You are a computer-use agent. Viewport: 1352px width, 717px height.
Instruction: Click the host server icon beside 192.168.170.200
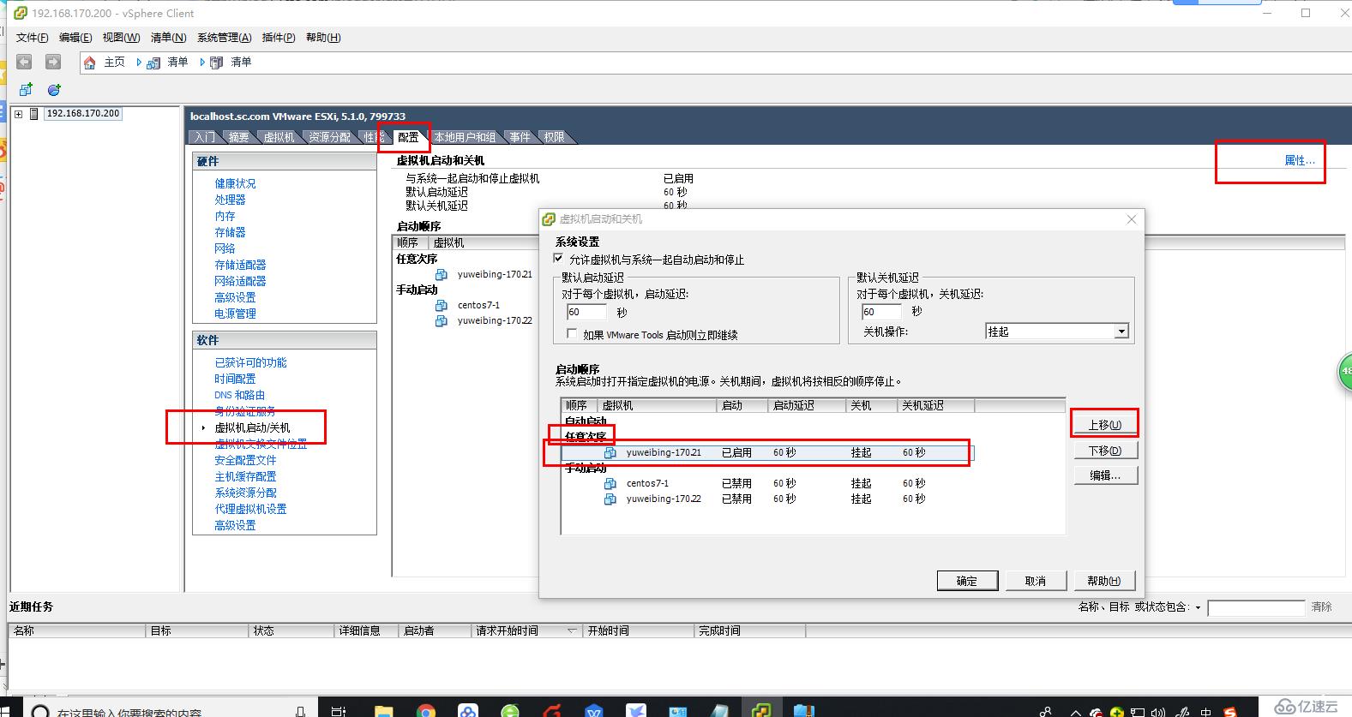[x=34, y=113]
